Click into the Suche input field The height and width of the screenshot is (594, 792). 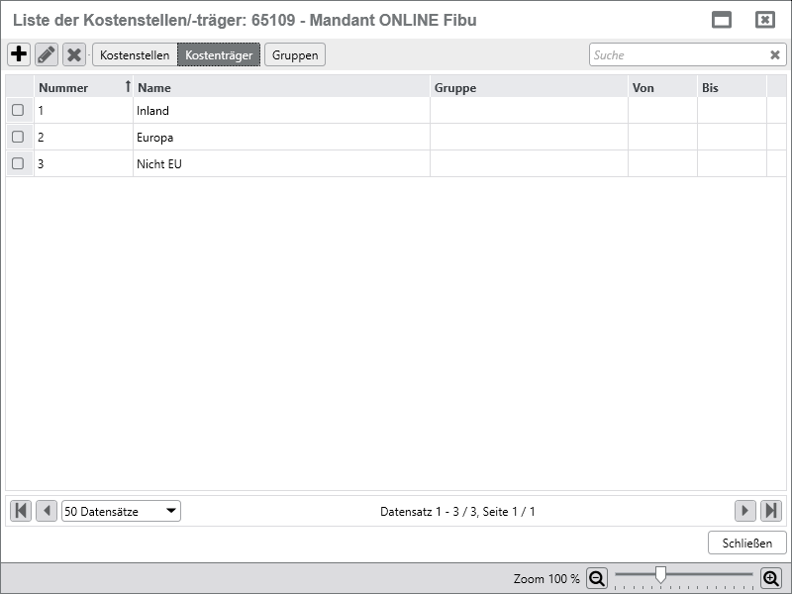point(677,55)
